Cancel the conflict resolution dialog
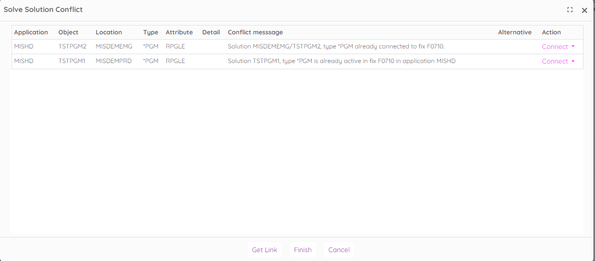The image size is (595, 261). [339, 250]
